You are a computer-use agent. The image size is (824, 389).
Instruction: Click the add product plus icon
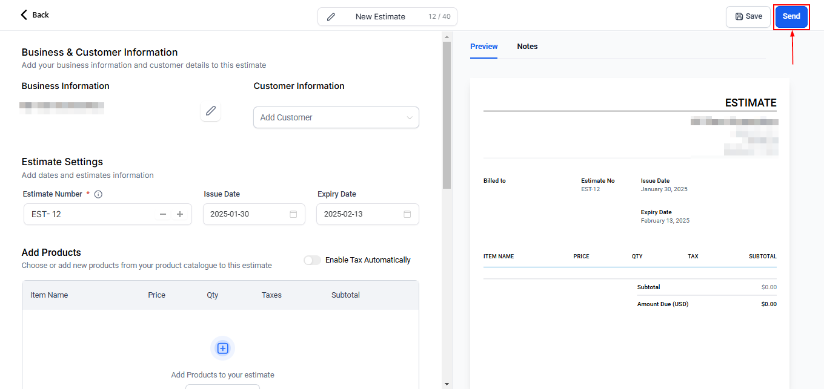pyautogui.click(x=222, y=348)
